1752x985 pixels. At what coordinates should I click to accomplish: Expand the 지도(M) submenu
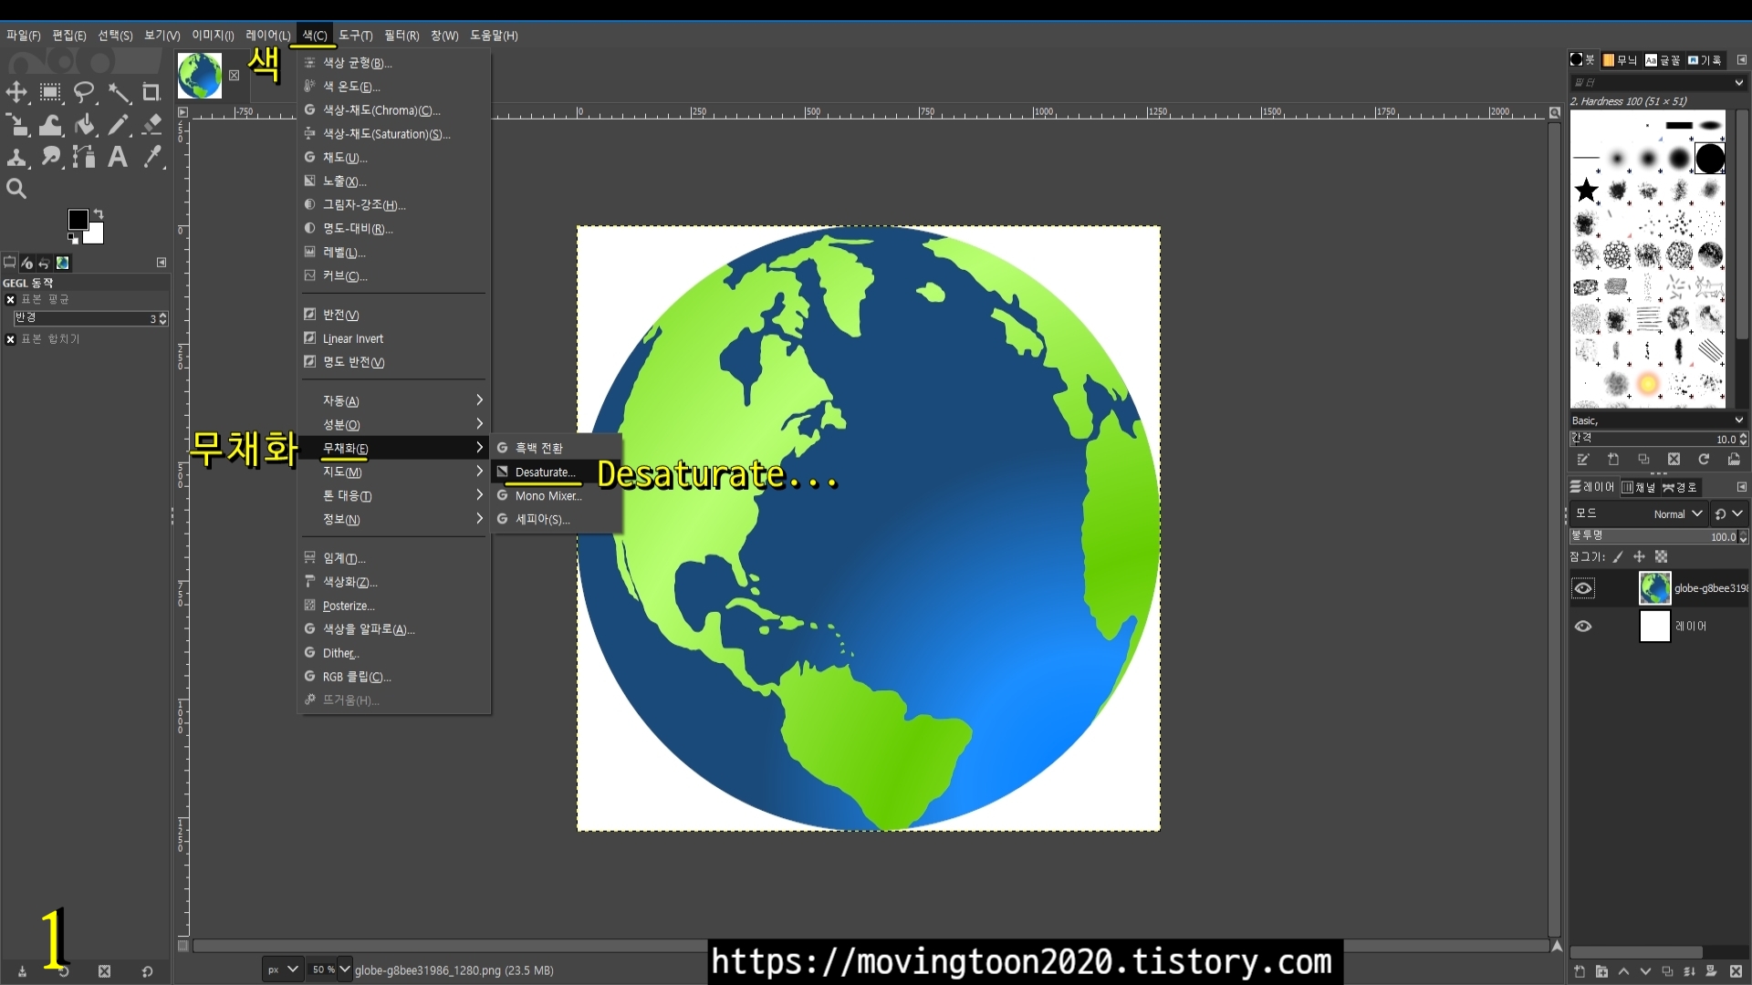pos(395,472)
